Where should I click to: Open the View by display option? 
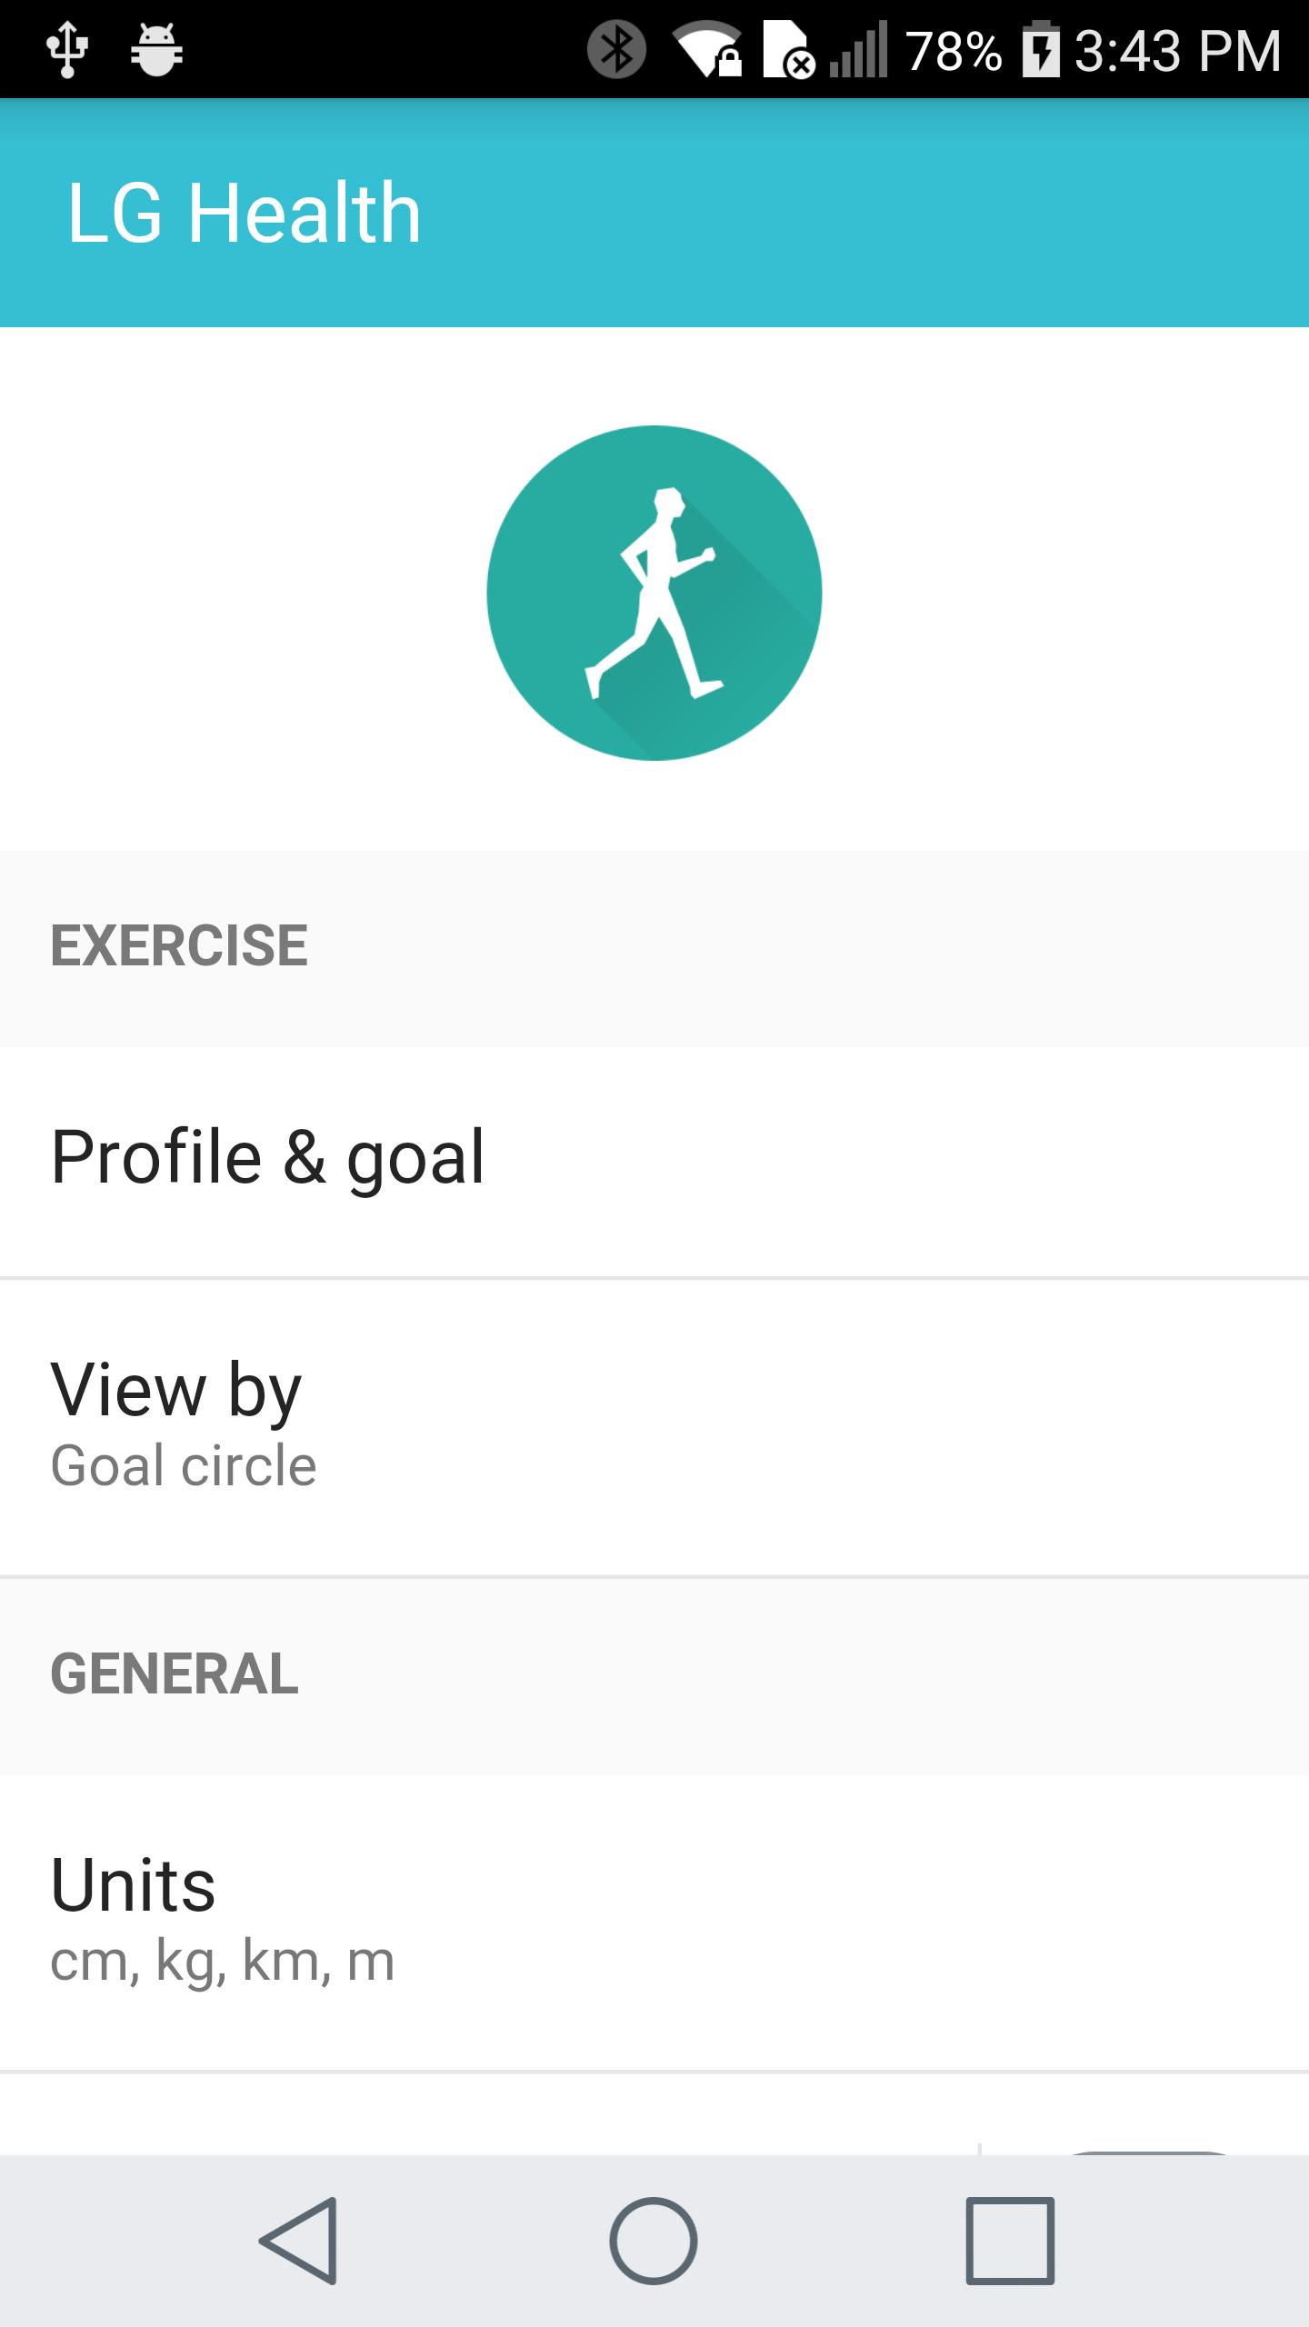tap(654, 1424)
